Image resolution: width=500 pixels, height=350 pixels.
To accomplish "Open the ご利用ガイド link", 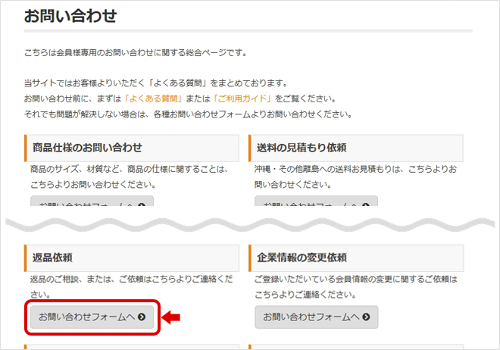I will 243,98.
